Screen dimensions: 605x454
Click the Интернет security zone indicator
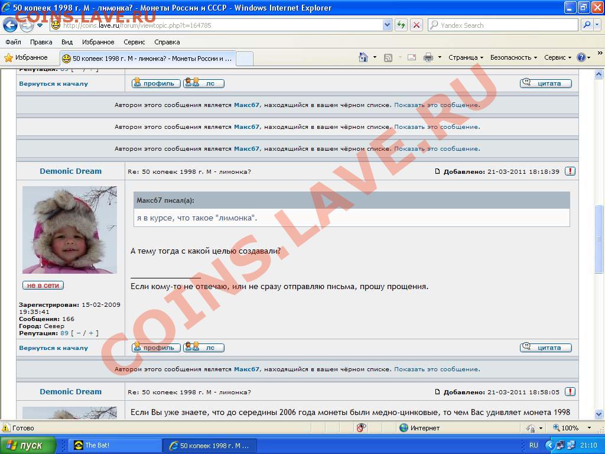click(x=420, y=428)
